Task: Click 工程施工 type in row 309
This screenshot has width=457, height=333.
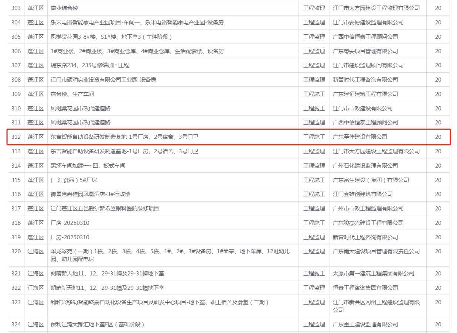Action: pyautogui.click(x=314, y=94)
